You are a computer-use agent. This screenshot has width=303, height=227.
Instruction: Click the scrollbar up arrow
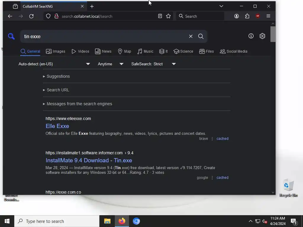(273, 24)
